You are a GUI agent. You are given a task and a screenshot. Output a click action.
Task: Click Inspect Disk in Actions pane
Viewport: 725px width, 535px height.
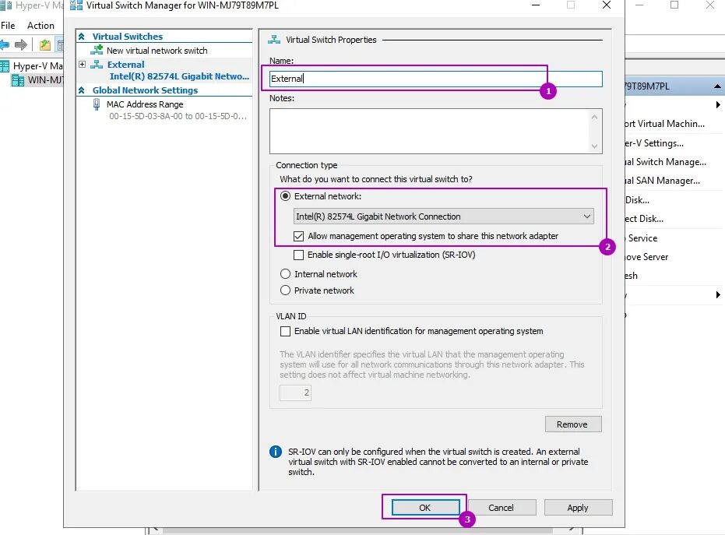click(645, 219)
